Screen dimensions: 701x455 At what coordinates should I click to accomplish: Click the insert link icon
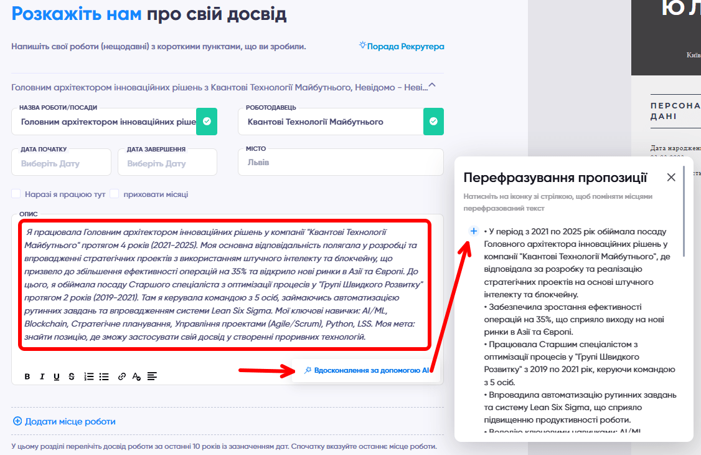point(122,376)
